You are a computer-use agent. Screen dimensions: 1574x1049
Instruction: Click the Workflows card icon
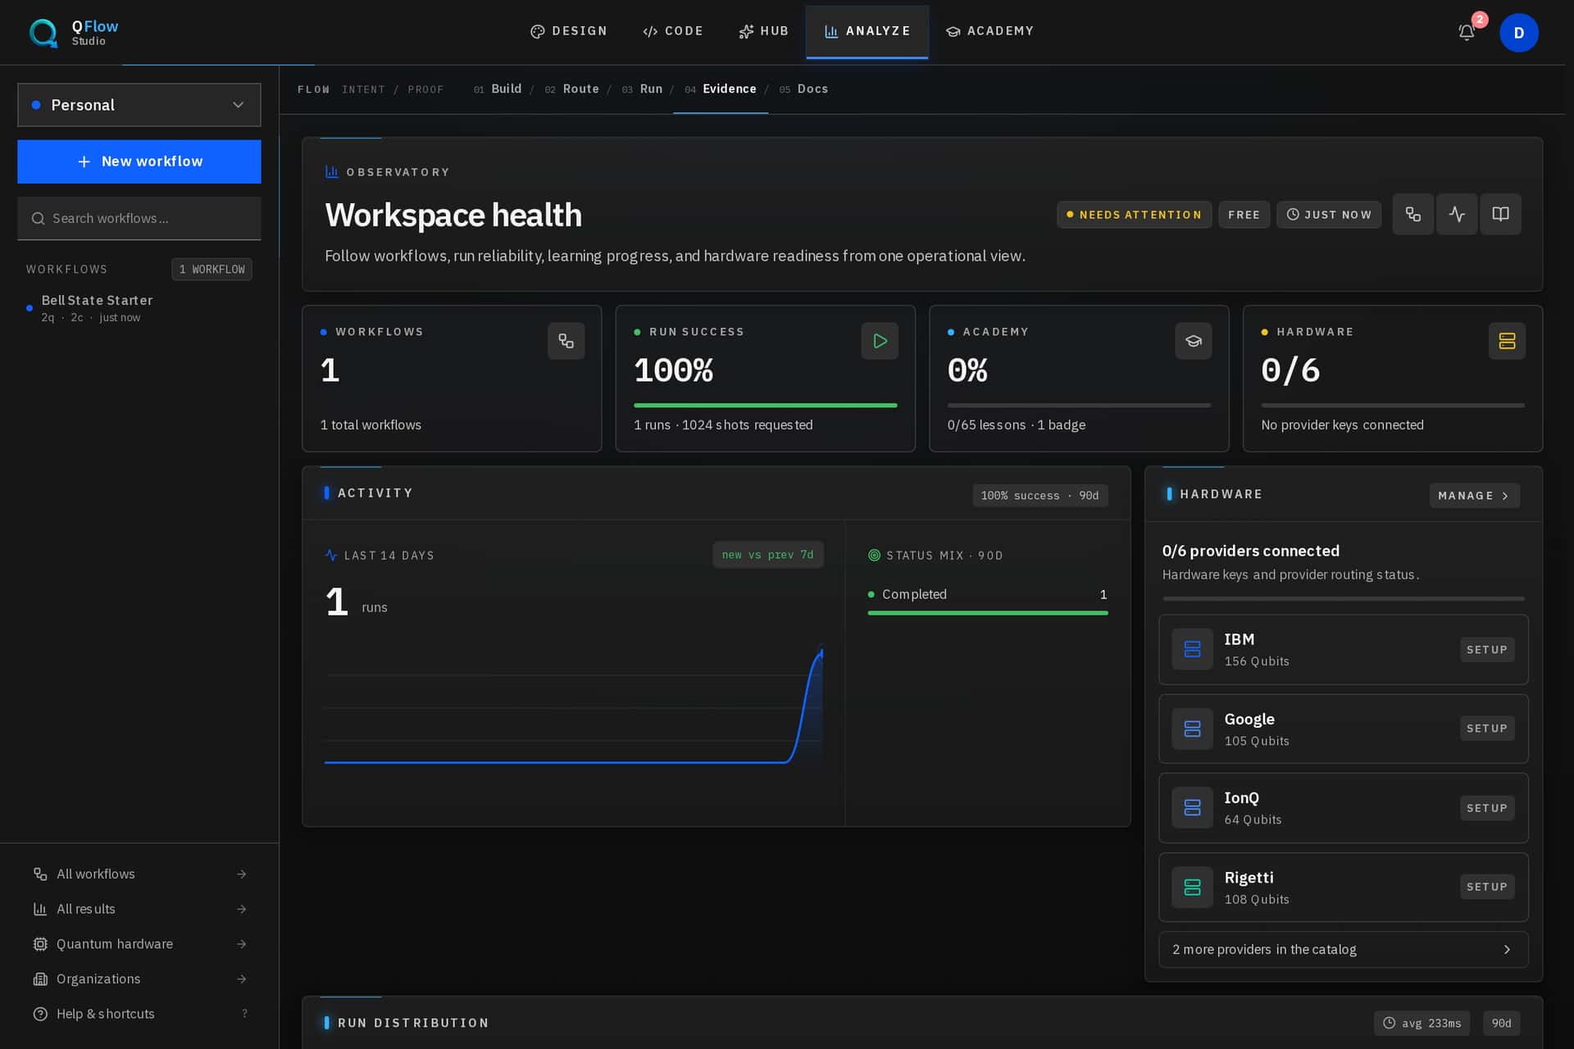point(566,341)
